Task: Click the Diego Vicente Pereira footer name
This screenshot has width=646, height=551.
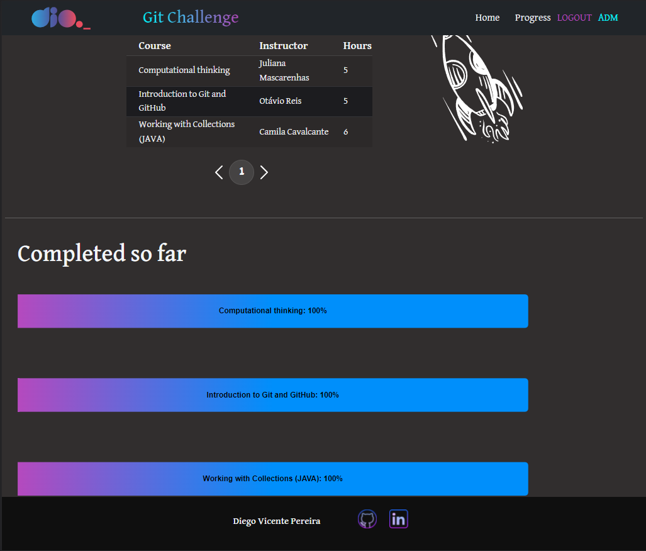Action: point(276,521)
